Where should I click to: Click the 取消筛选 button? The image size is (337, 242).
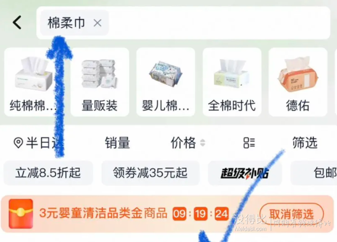(x=292, y=214)
